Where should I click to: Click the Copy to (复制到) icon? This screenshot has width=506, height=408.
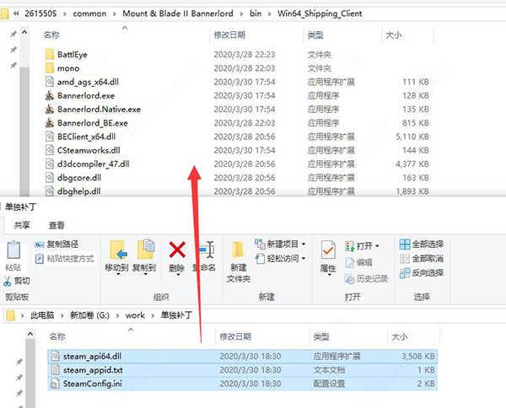pyautogui.click(x=145, y=250)
